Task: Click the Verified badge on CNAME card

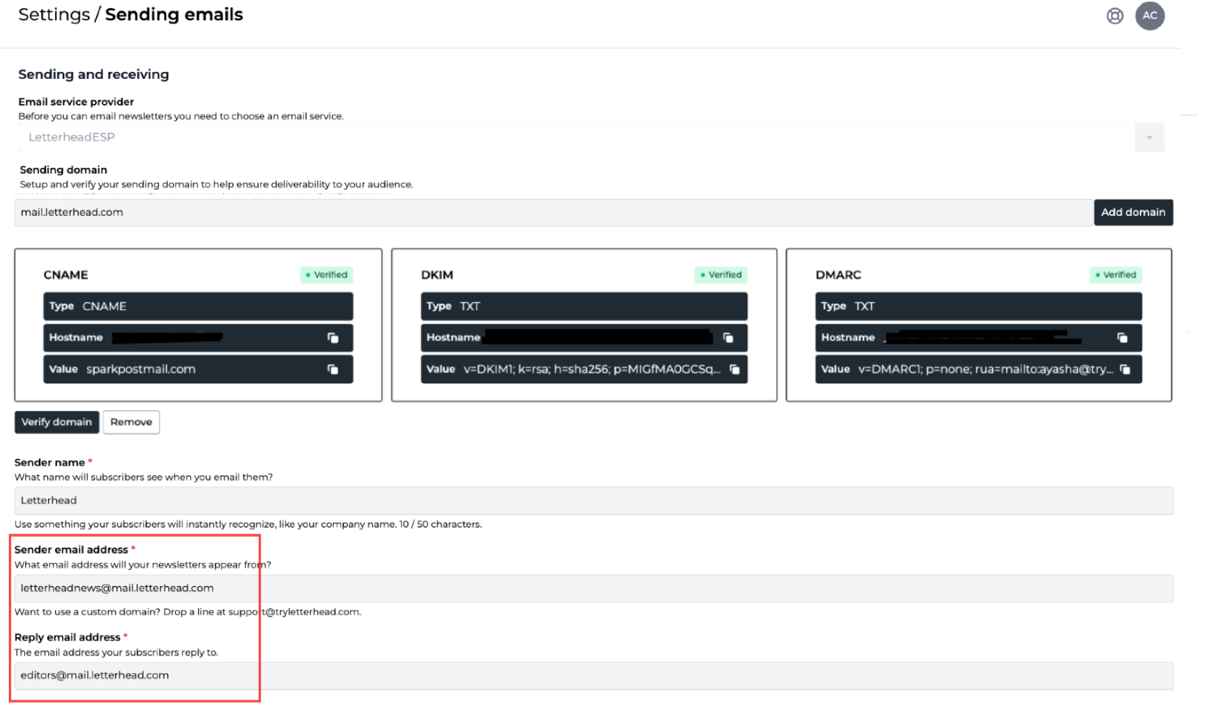Action: (x=326, y=275)
